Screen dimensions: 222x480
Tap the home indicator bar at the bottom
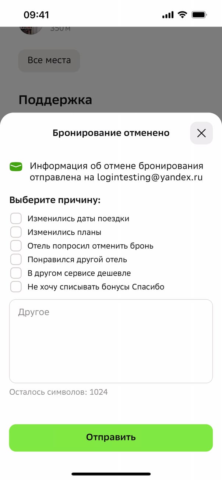tap(111, 474)
